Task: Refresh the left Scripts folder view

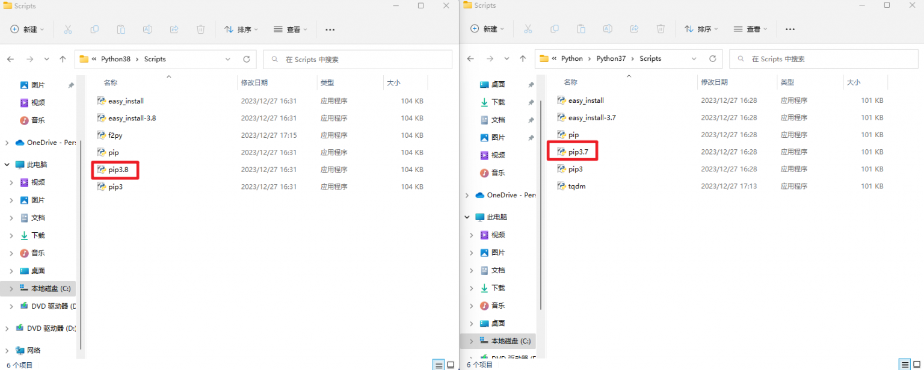Action: pyautogui.click(x=247, y=59)
